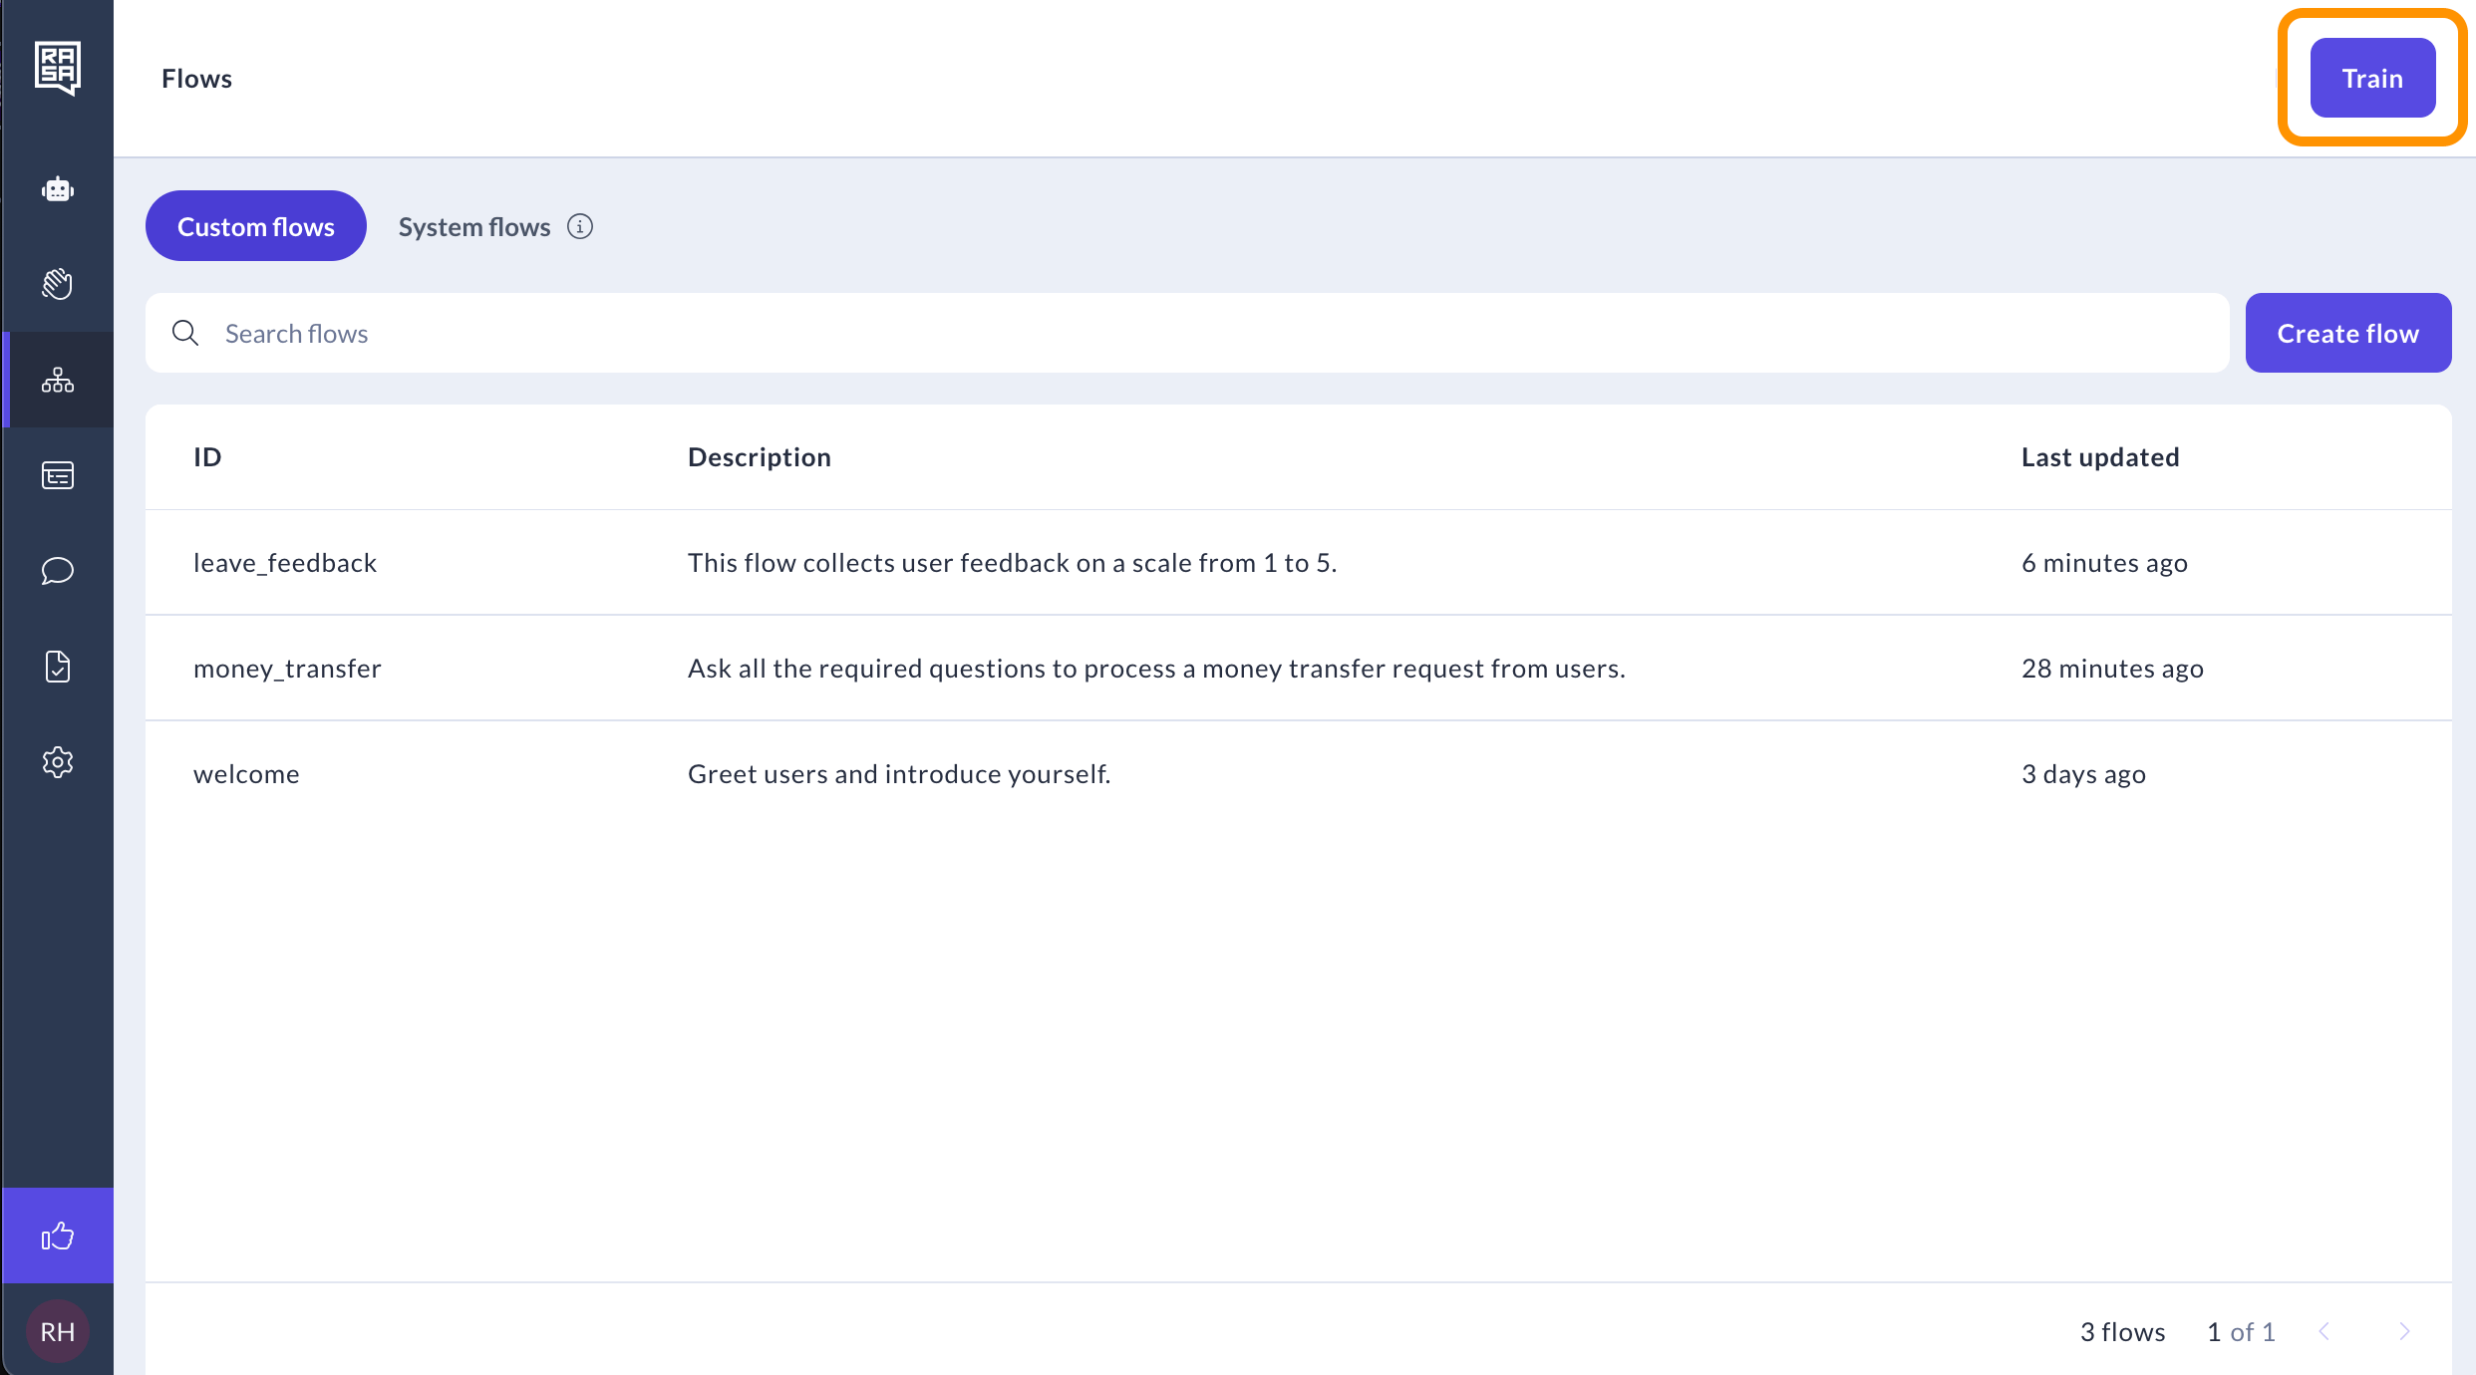Go to next page arrow

(x=2404, y=1332)
